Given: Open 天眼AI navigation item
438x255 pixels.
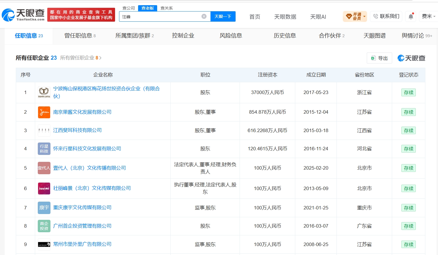Looking at the screenshot, I should pyautogui.click(x=318, y=17).
